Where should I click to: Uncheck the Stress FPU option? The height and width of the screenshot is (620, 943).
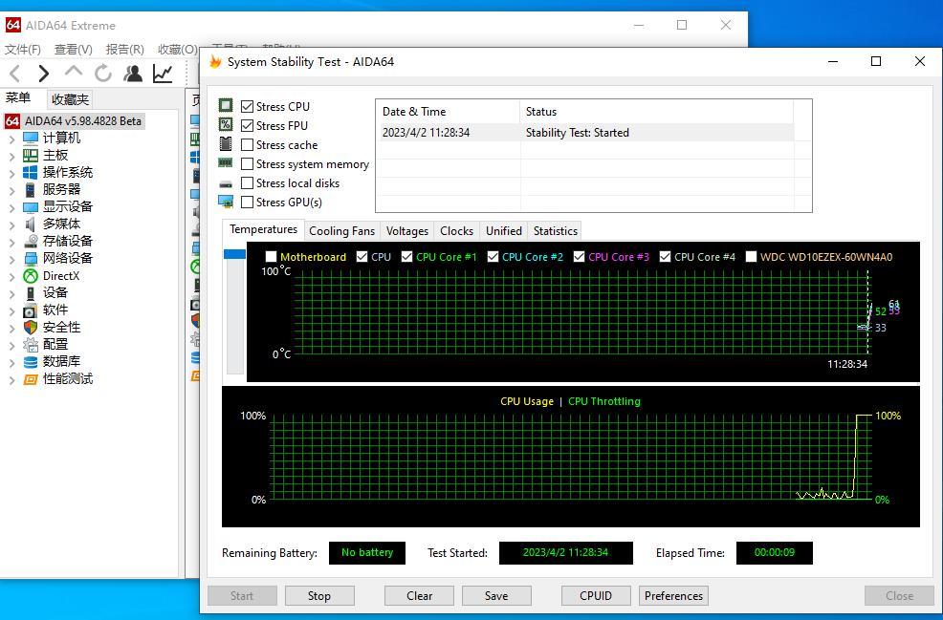click(x=248, y=126)
